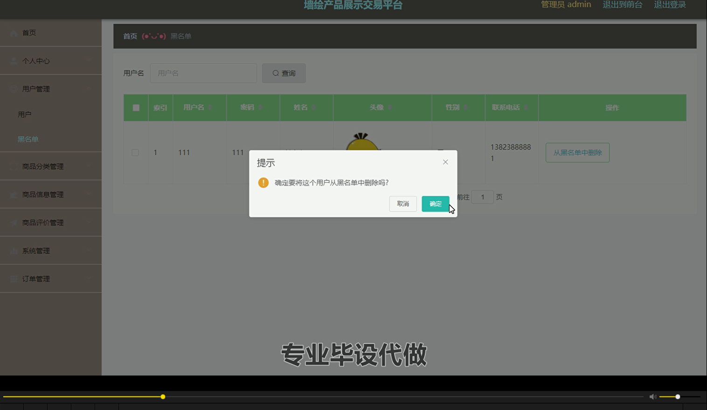
Task: Click the search magnifier icon in 查询 button
Action: [276, 73]
